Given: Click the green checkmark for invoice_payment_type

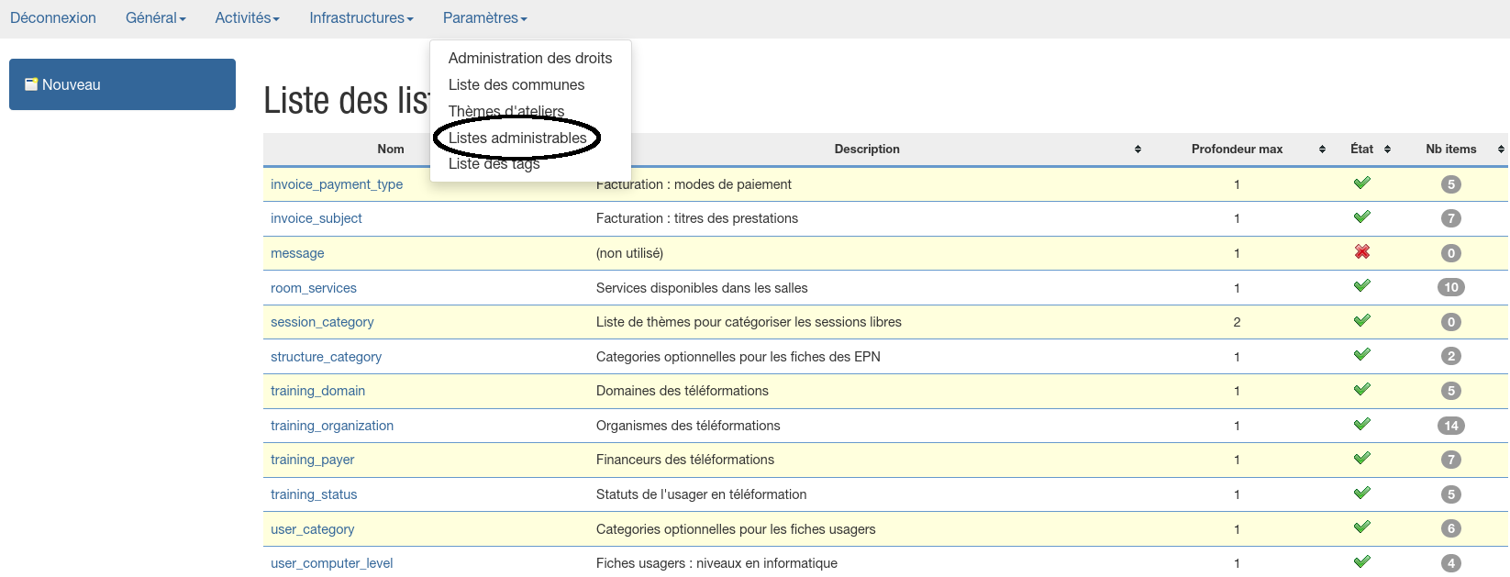Looking at the screenshot, I should (1361, 183).
